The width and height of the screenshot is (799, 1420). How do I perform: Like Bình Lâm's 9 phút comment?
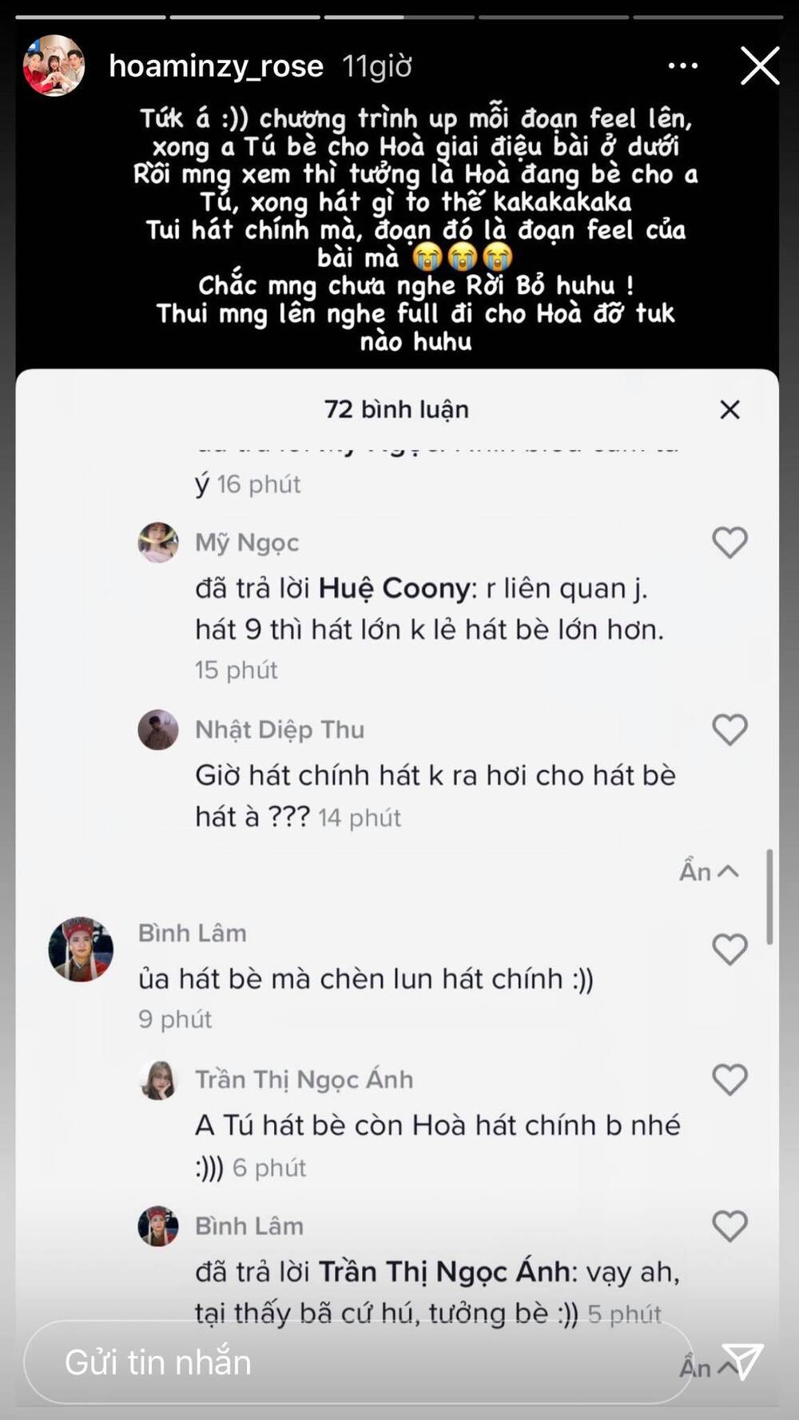(729, 949)
